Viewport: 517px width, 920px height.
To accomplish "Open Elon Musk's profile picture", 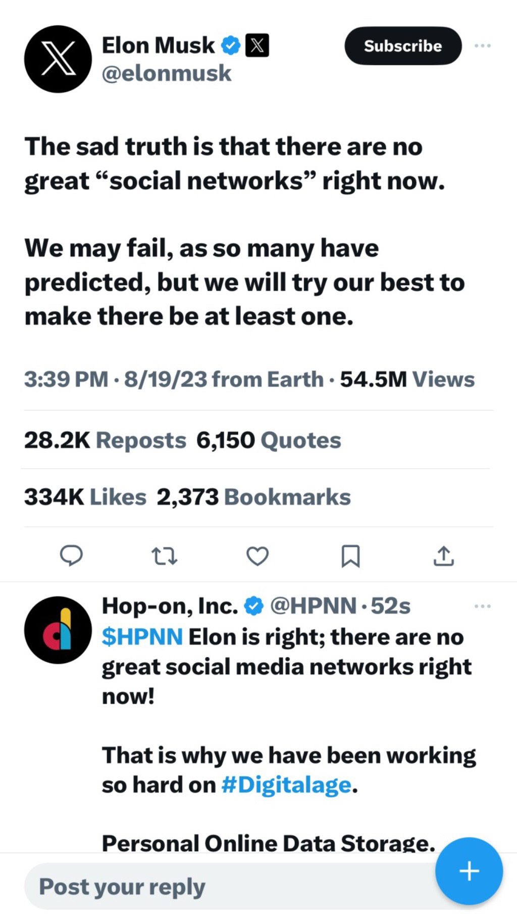I will 58,59.
